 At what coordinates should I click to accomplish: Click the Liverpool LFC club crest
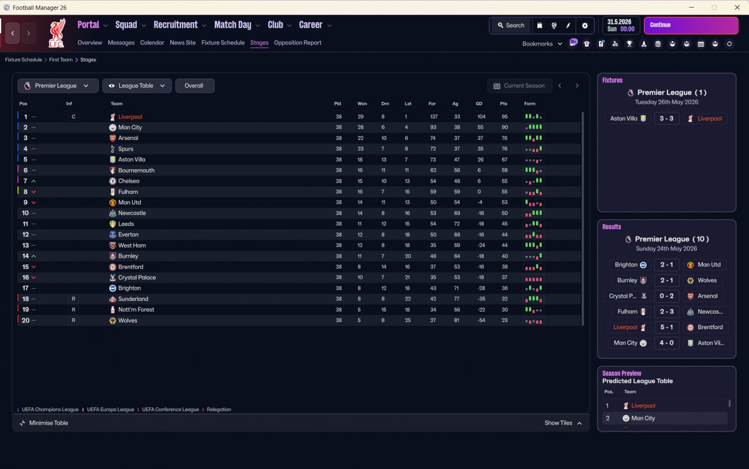57,33
